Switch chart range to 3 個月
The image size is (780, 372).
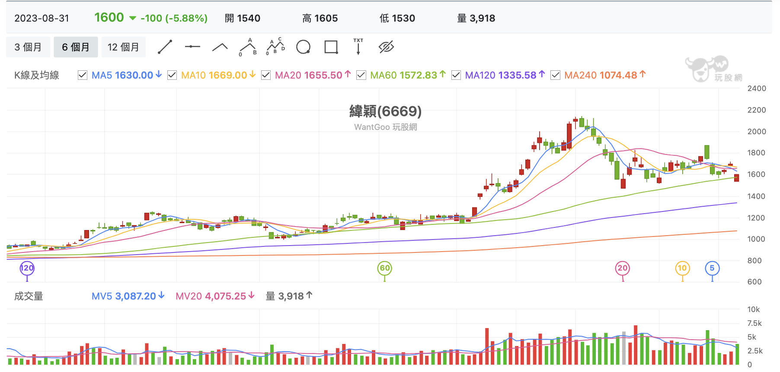28,47
